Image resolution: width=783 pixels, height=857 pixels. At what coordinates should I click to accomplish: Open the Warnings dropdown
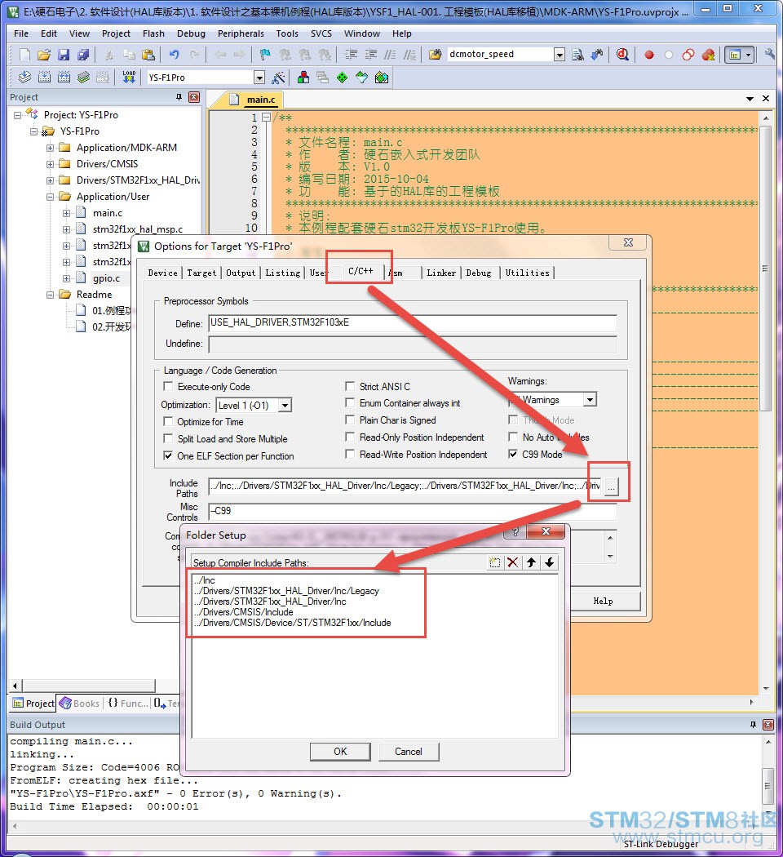[x=590, y=400]
